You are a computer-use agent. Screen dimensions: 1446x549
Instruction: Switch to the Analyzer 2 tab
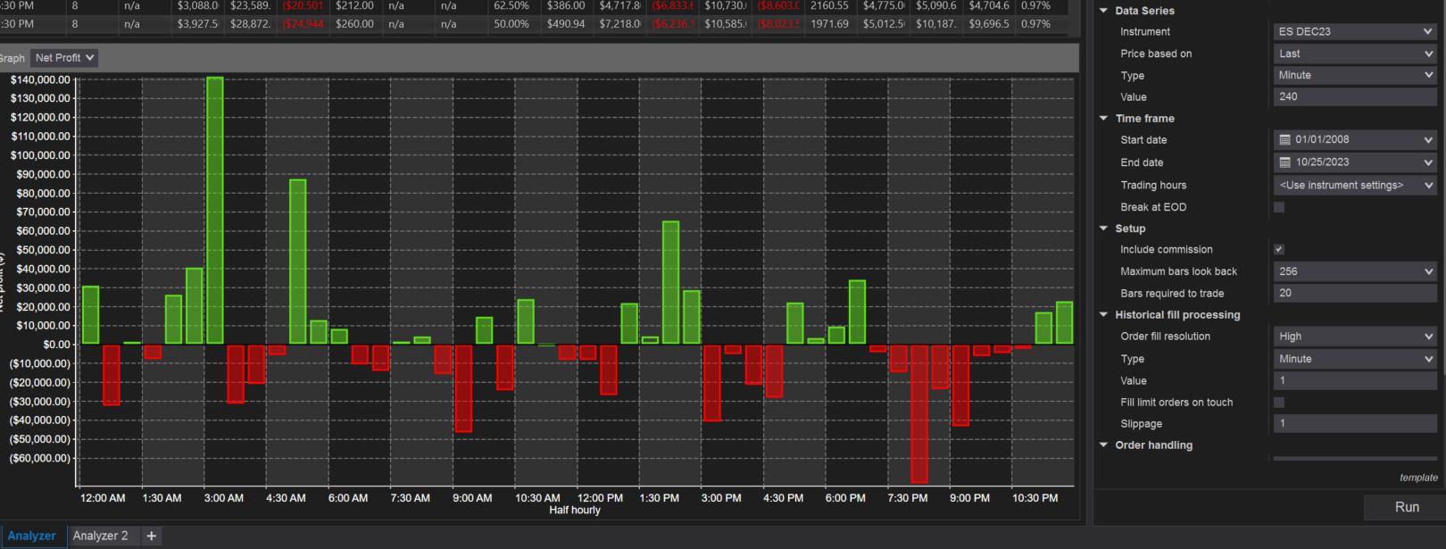[x=100, y=536]
